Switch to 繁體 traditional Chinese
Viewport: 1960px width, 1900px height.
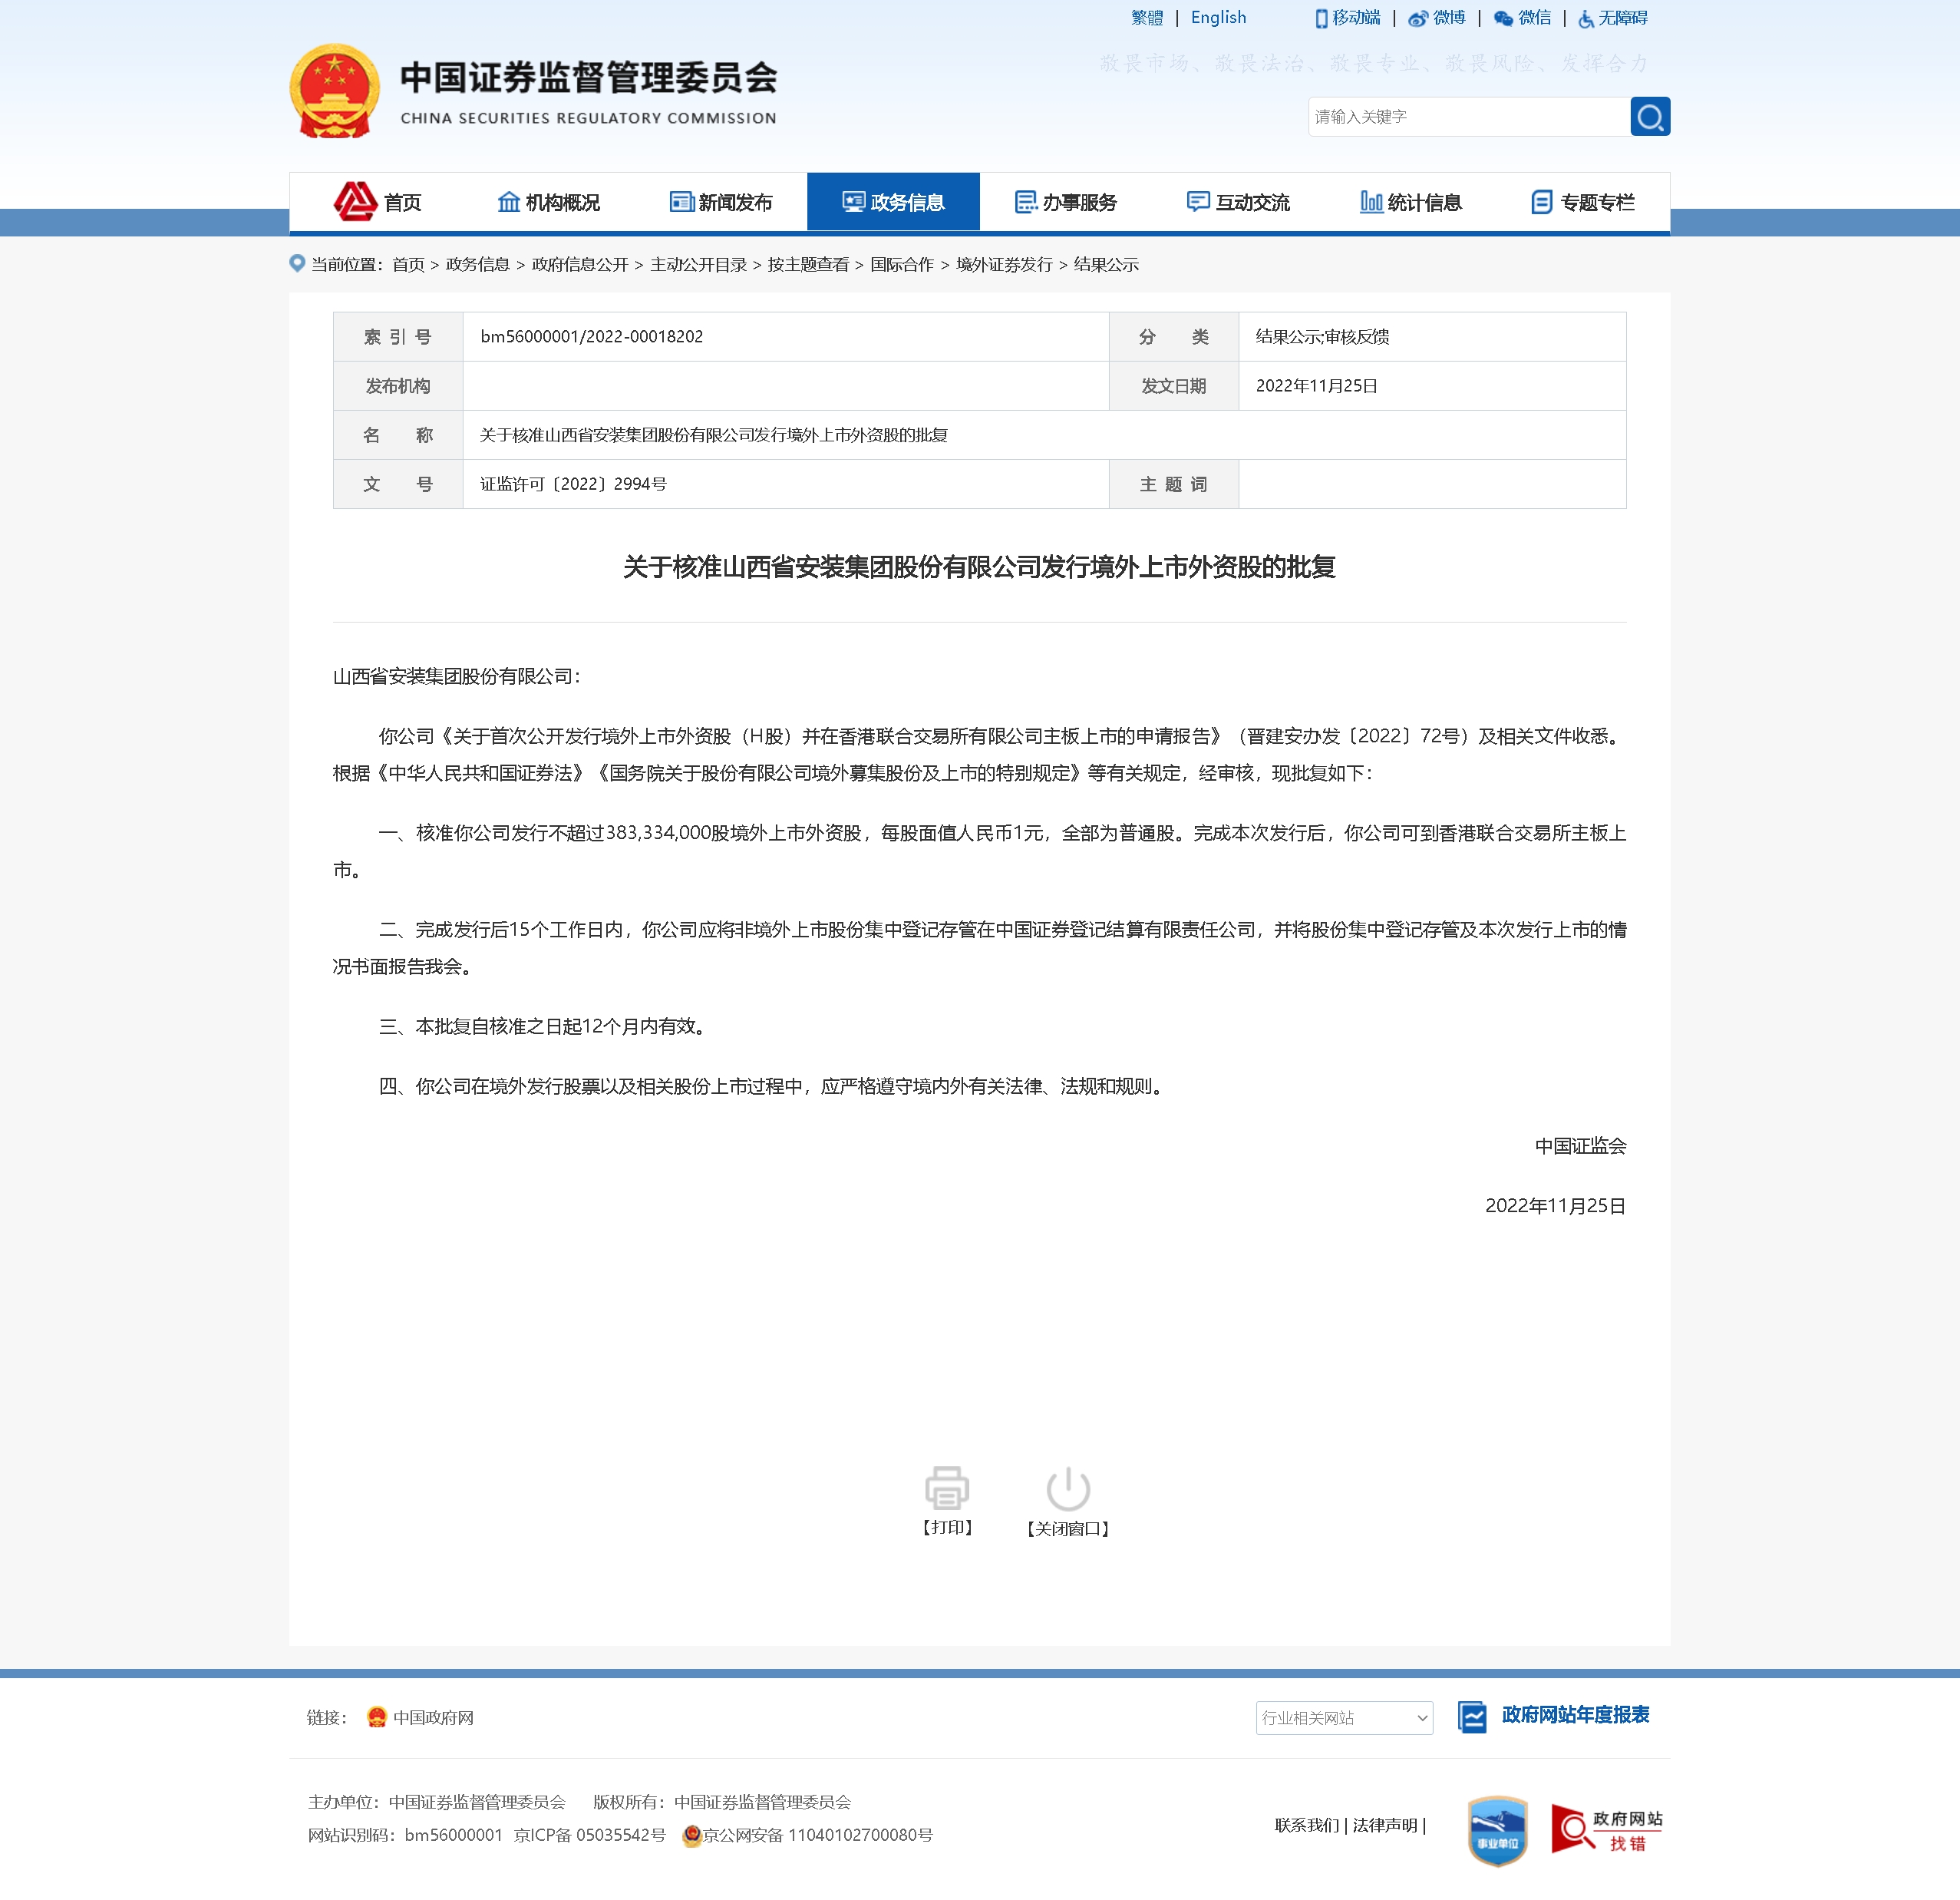click(x=1146, y=18)
